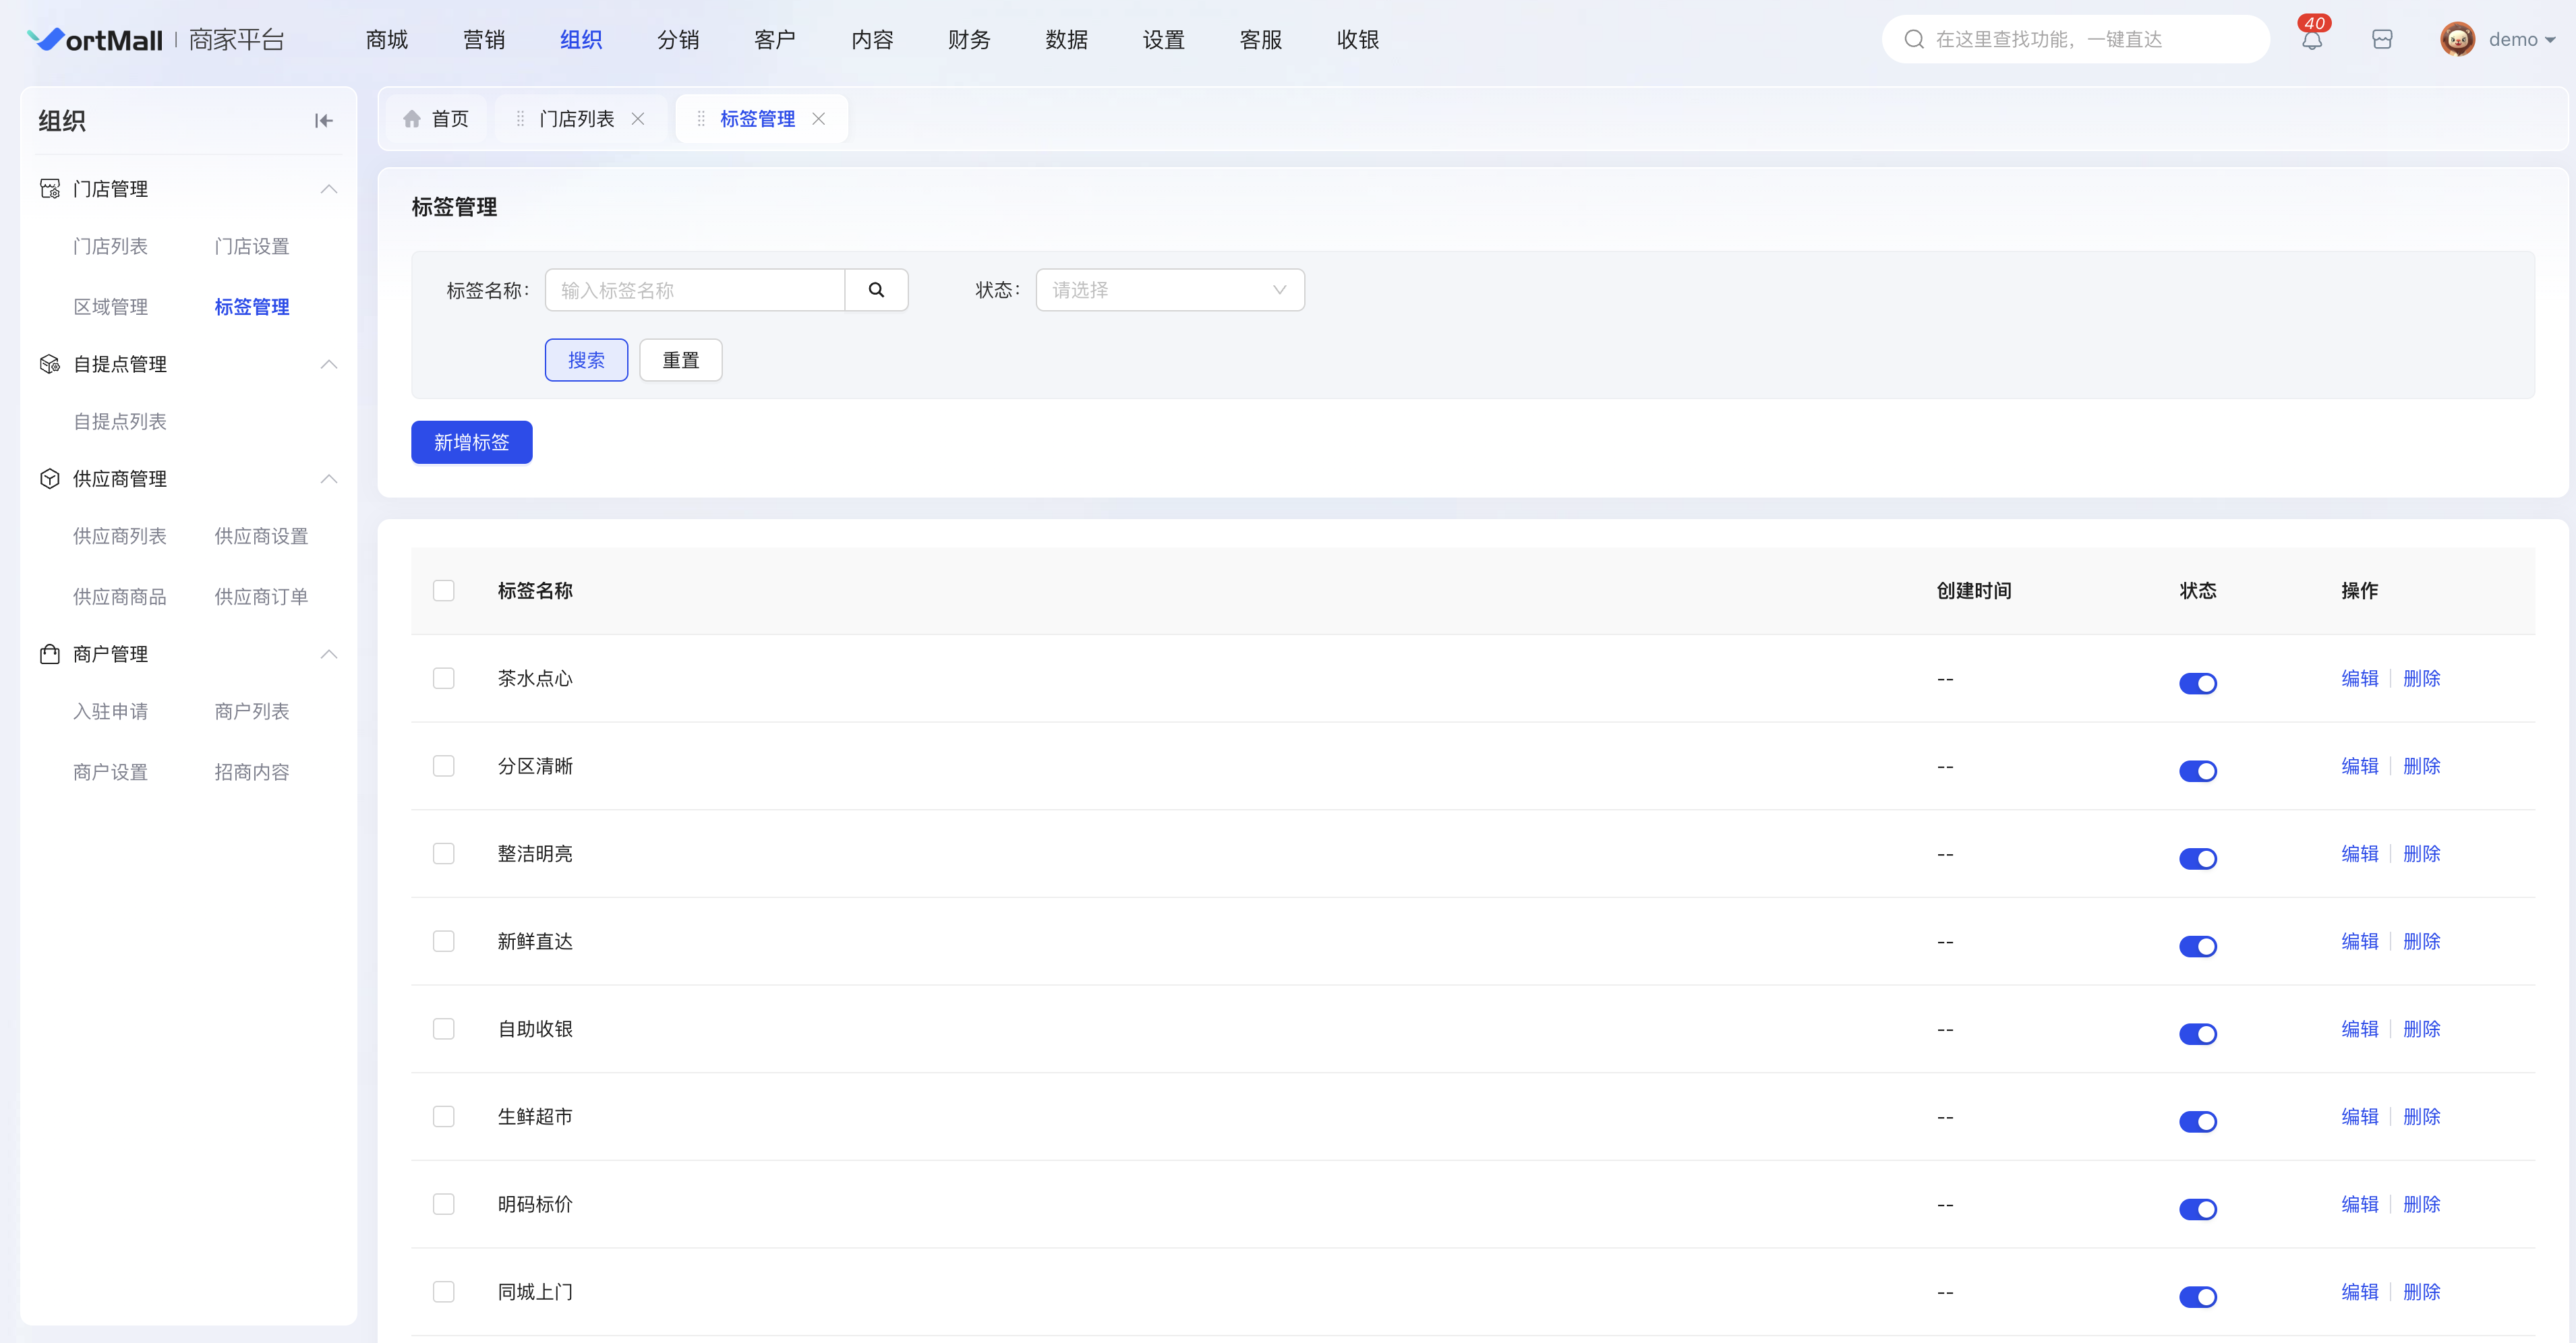Click the notification bell icon
The width and height of the screenshot is (2576, 1343).
point(2311,40)
